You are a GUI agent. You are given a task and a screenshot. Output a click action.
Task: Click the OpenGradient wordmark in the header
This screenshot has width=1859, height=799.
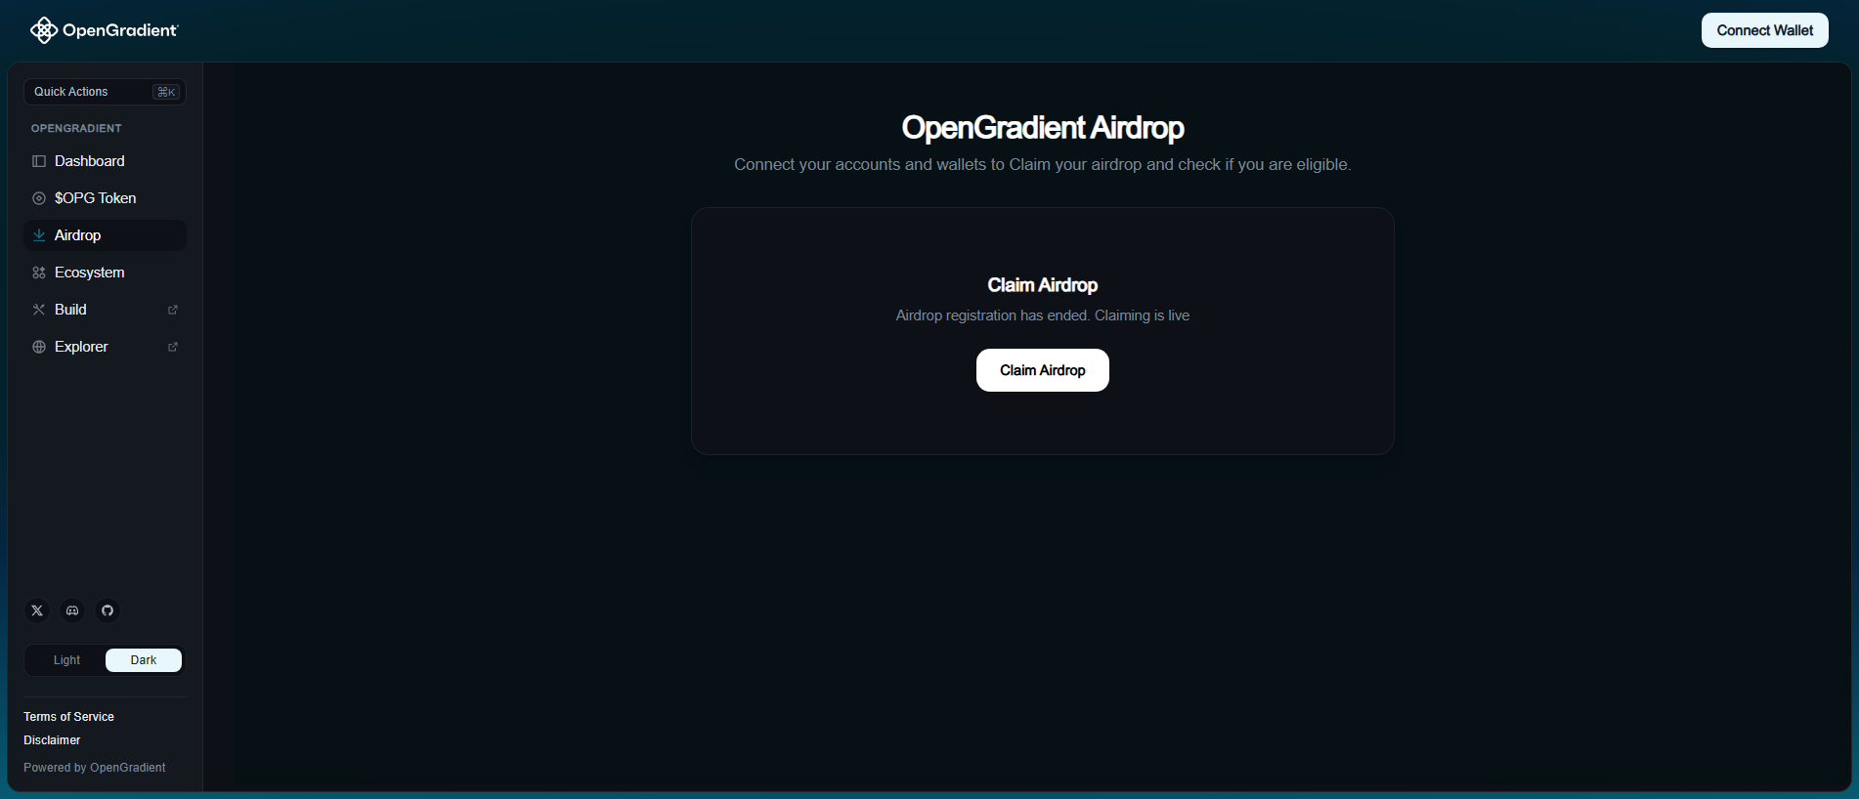tap(120, 30)
